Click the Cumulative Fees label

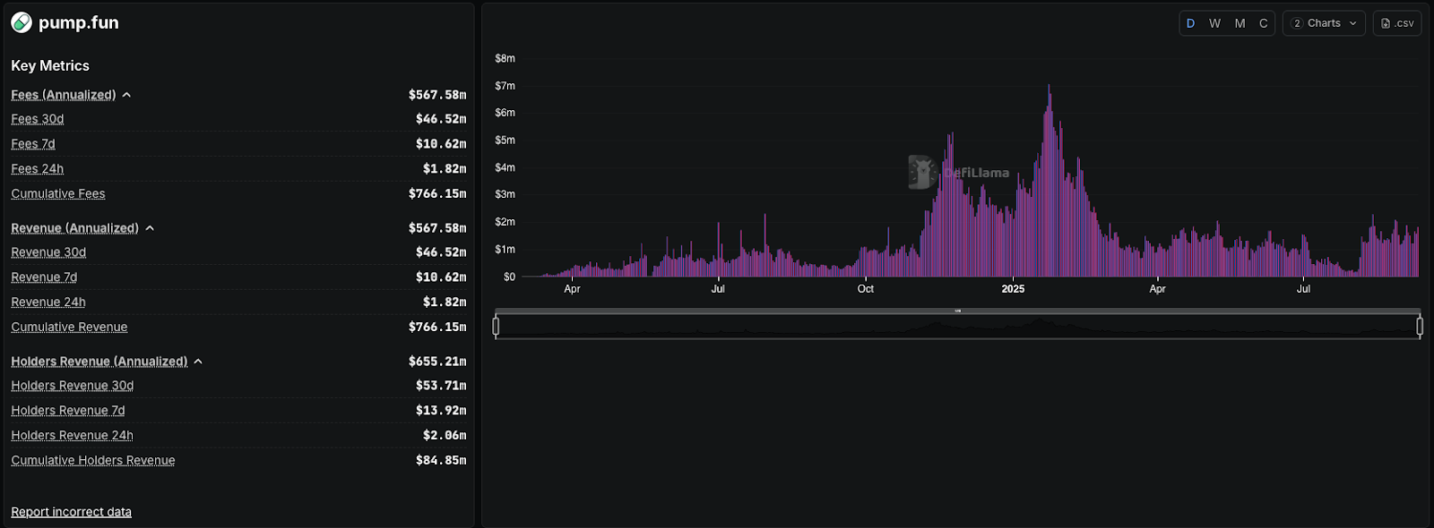click(x=58, y=193)
